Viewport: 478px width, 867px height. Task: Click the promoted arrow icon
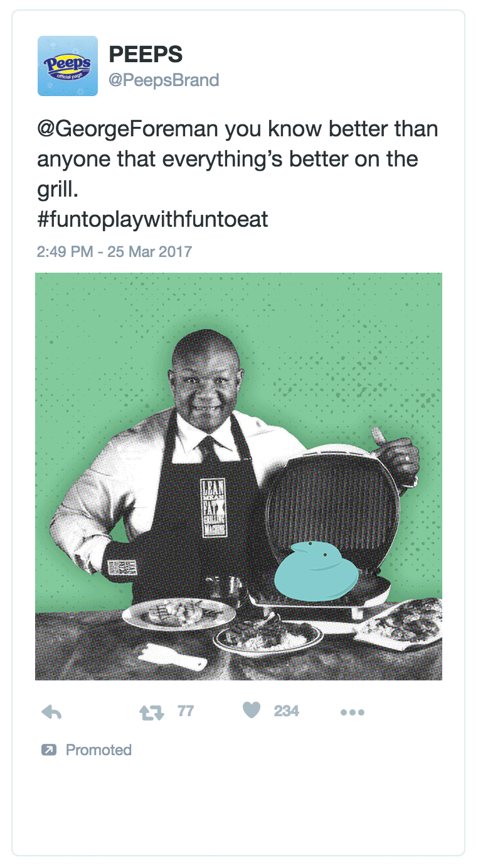(x=48, y=750)
